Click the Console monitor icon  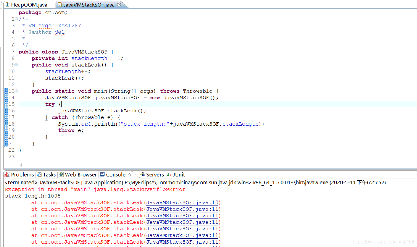102,174
